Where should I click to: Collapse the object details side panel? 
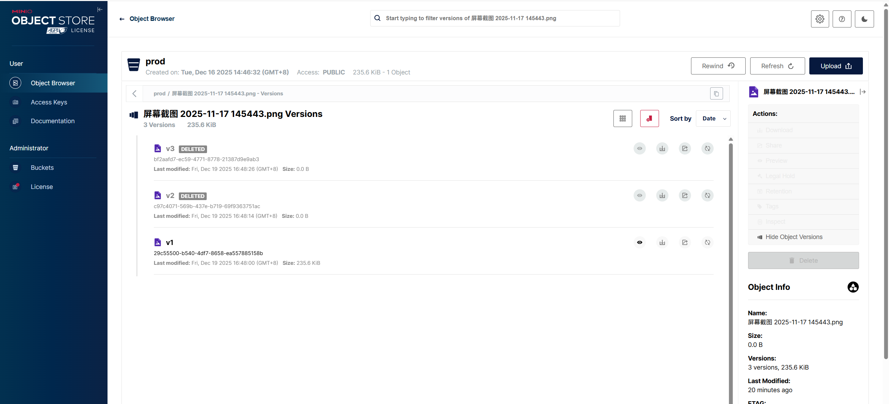(863, 92)
